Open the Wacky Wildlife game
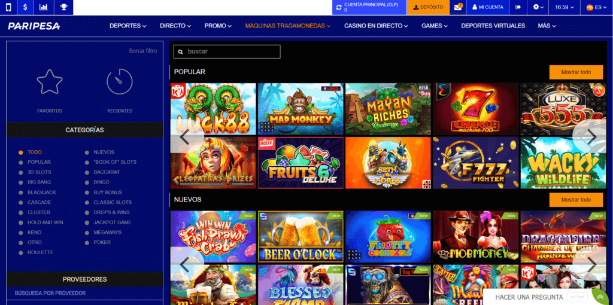Screen dimensions: 613x305 [563, 163]
